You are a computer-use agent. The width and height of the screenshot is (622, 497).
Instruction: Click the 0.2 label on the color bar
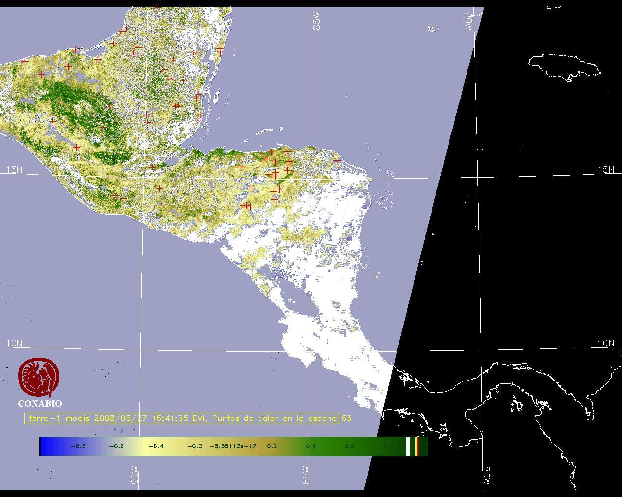click(x=272, y=446)
